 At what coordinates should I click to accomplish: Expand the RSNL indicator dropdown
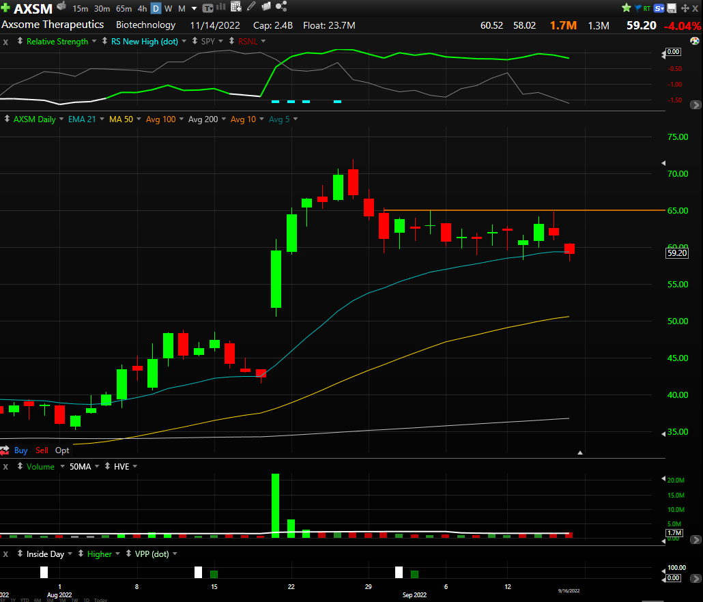pyautogui.click(x=263, y=41)
